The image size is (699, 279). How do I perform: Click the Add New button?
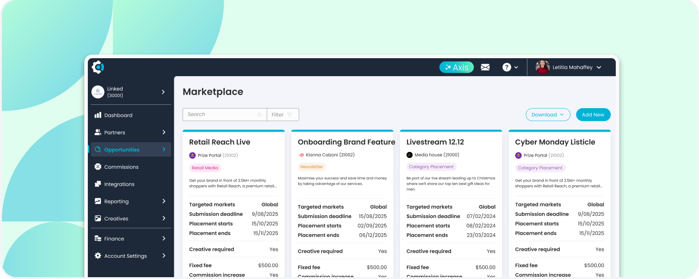593,115
